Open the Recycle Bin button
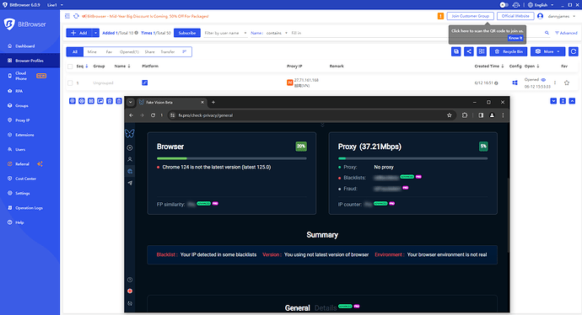 click(x=509, y=51)
